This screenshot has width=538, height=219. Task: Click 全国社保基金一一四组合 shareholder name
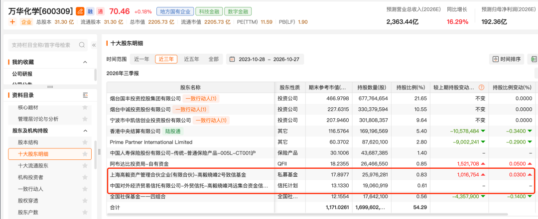point(137,197)
